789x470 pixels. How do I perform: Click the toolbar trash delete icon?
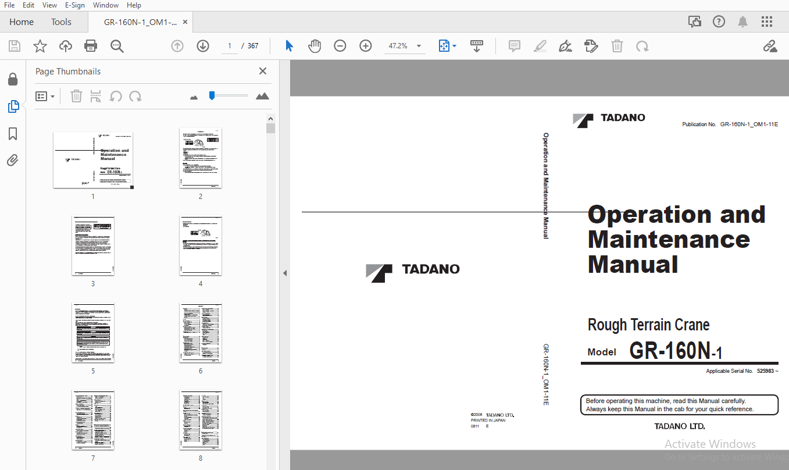click(617, 46)
